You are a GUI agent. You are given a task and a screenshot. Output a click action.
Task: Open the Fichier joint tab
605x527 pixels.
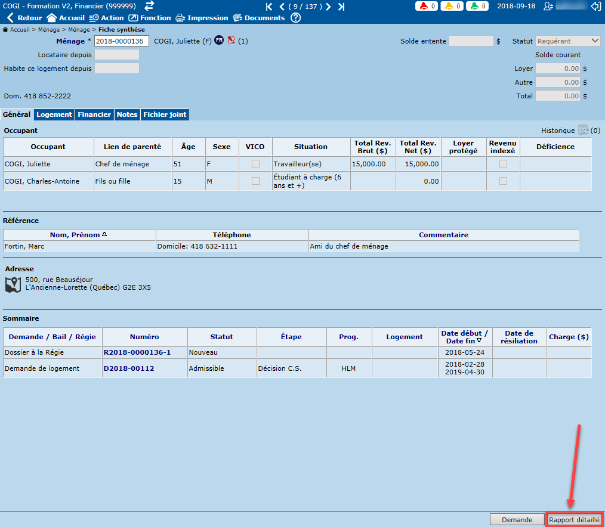(165, 114)
